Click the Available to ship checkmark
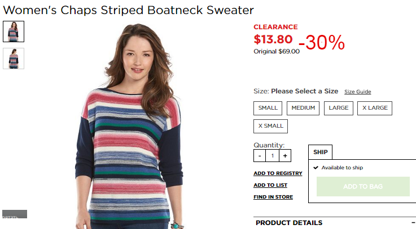This screenshot has height=229, width=416. coord(316,168)
